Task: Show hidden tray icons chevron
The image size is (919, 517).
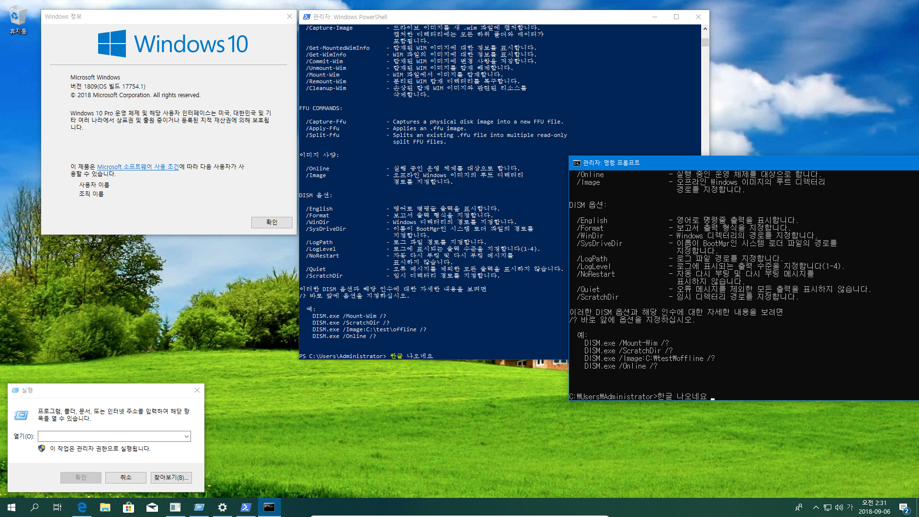Action: click(x=816, y=507)
